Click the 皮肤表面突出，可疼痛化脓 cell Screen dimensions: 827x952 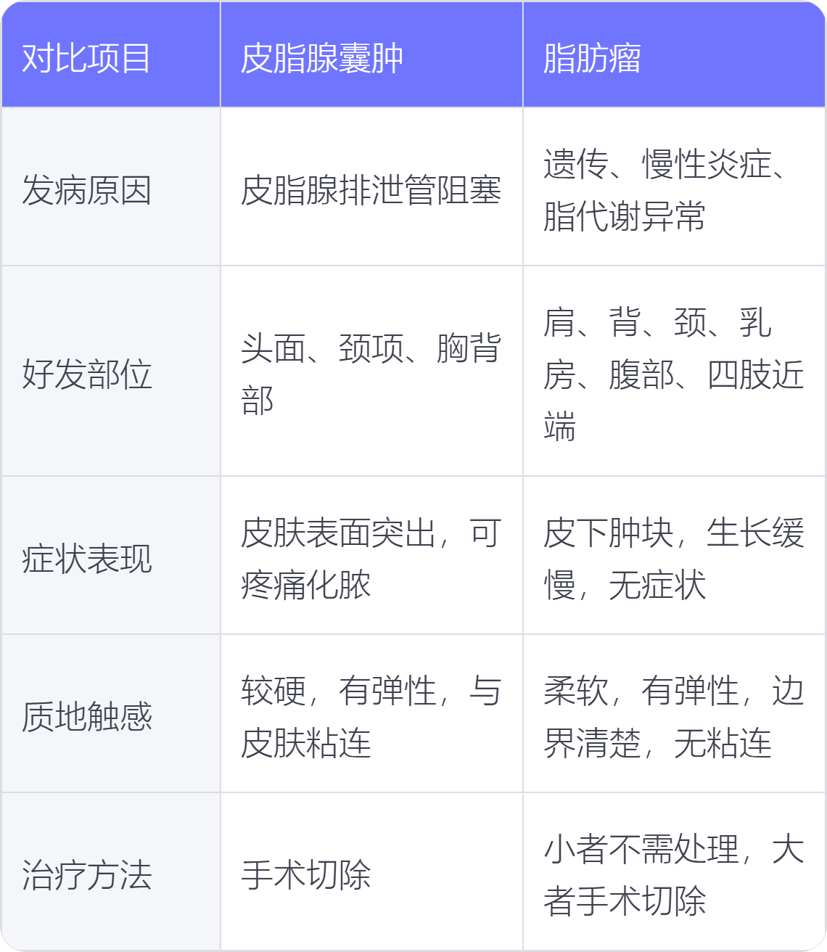371,559
